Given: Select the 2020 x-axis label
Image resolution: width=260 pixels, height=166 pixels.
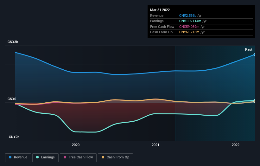Looking at the screenshot, I should [76, 145].
